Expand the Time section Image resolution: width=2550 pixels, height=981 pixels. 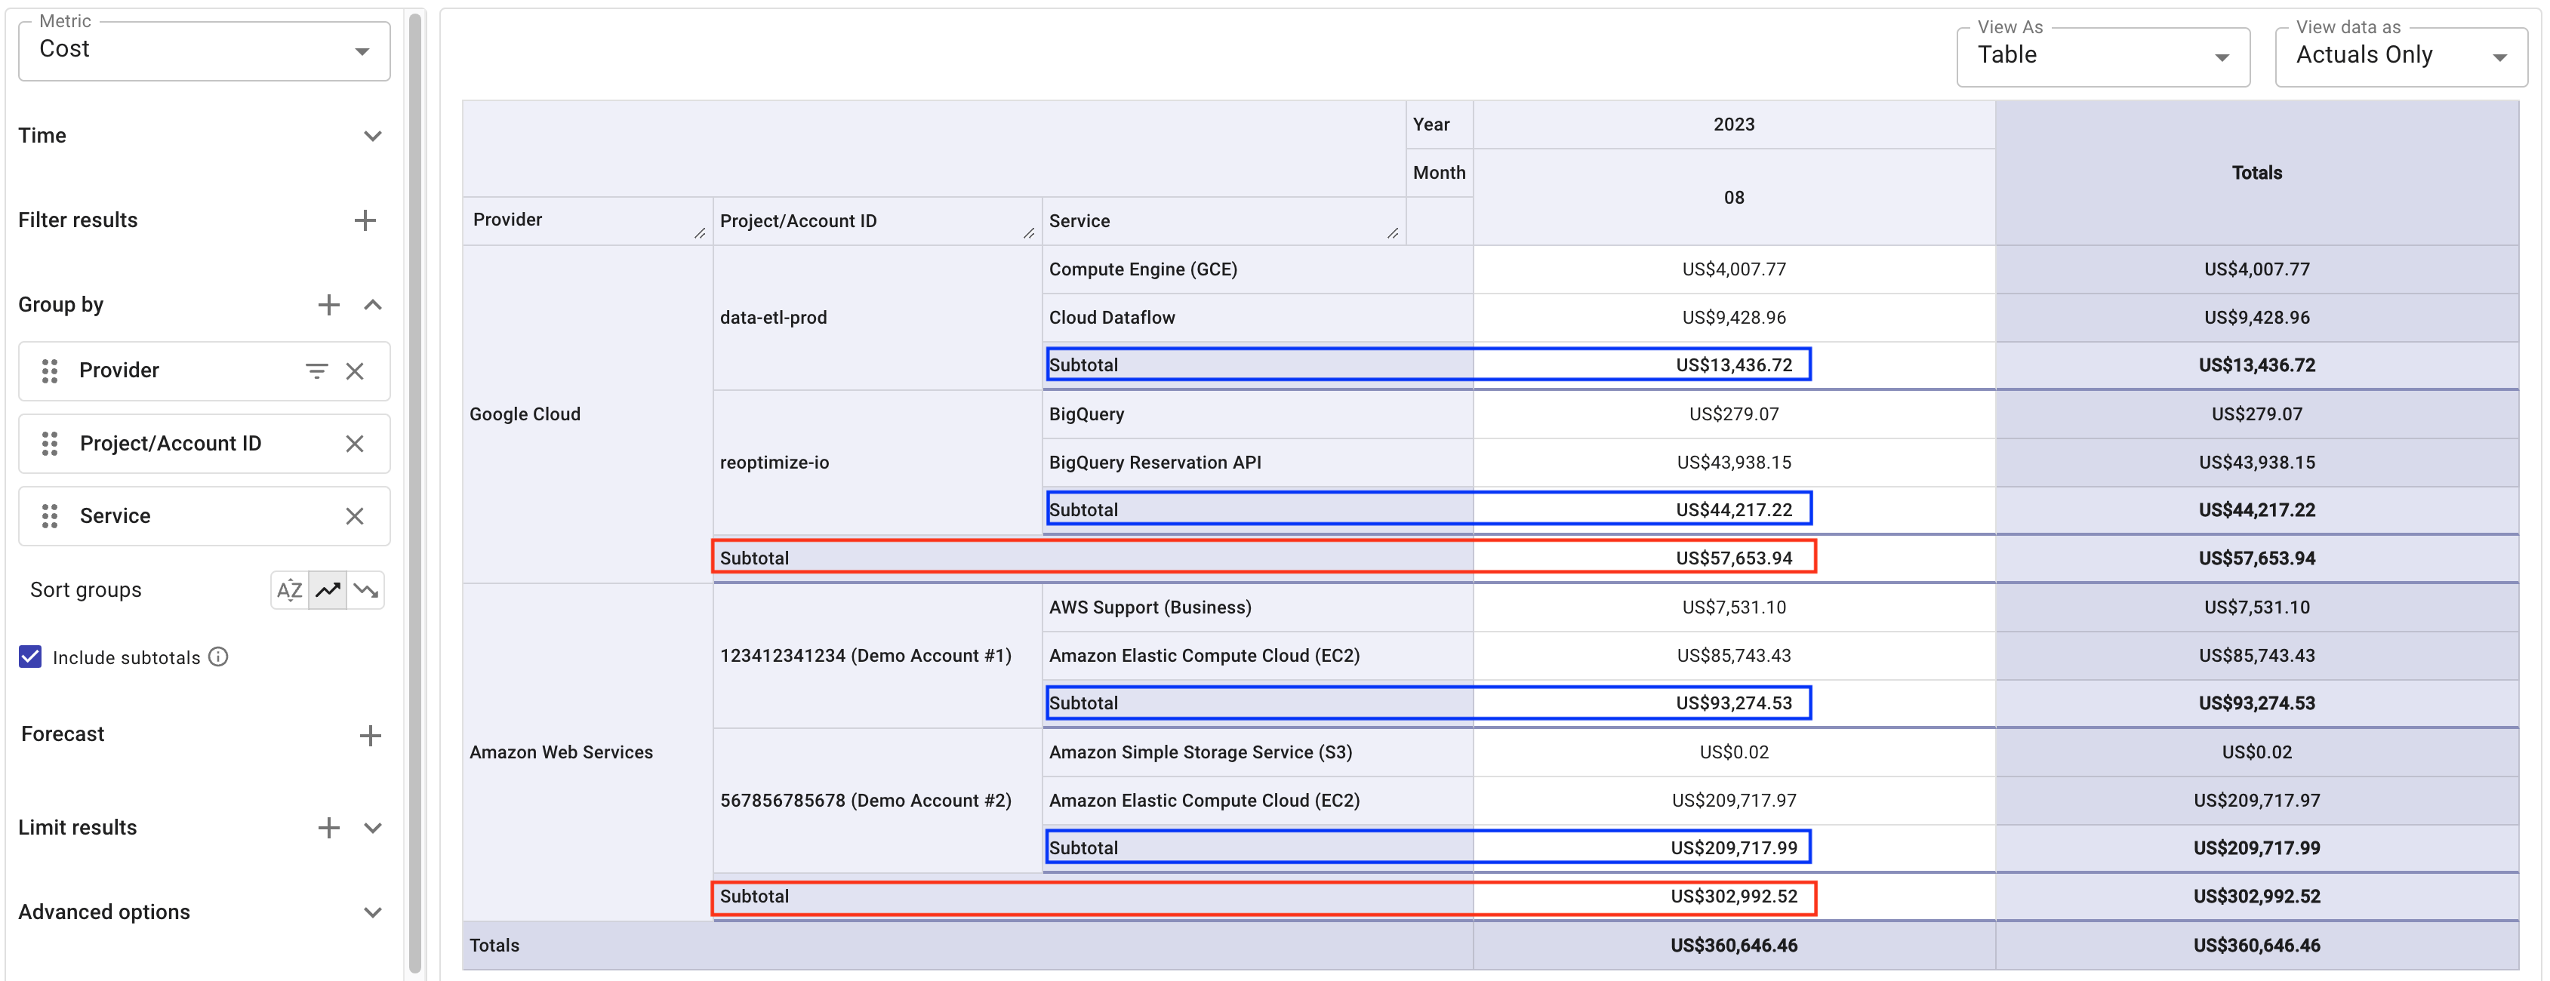point(372,136)
